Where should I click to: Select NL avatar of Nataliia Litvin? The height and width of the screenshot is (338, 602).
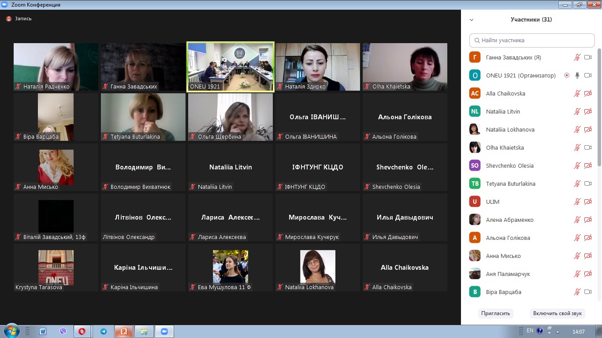click(x=475, y=111)
